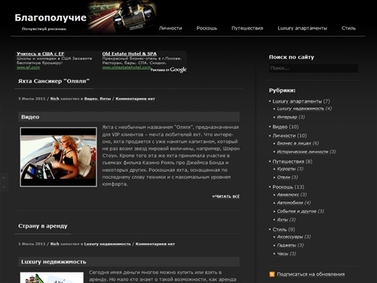Open Видео category in yacht post meta

pyautogui.click(x=90, y=99)
